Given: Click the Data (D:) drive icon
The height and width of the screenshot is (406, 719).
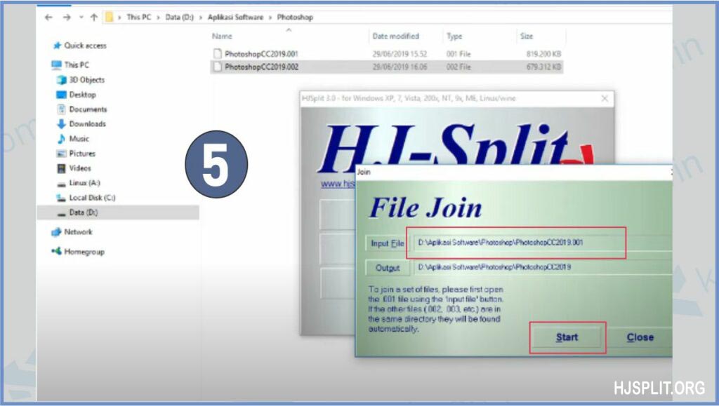Looking at the screenshot, I should tap(62, 214).
